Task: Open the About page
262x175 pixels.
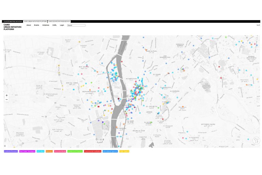Action: (x=29, y=25)
